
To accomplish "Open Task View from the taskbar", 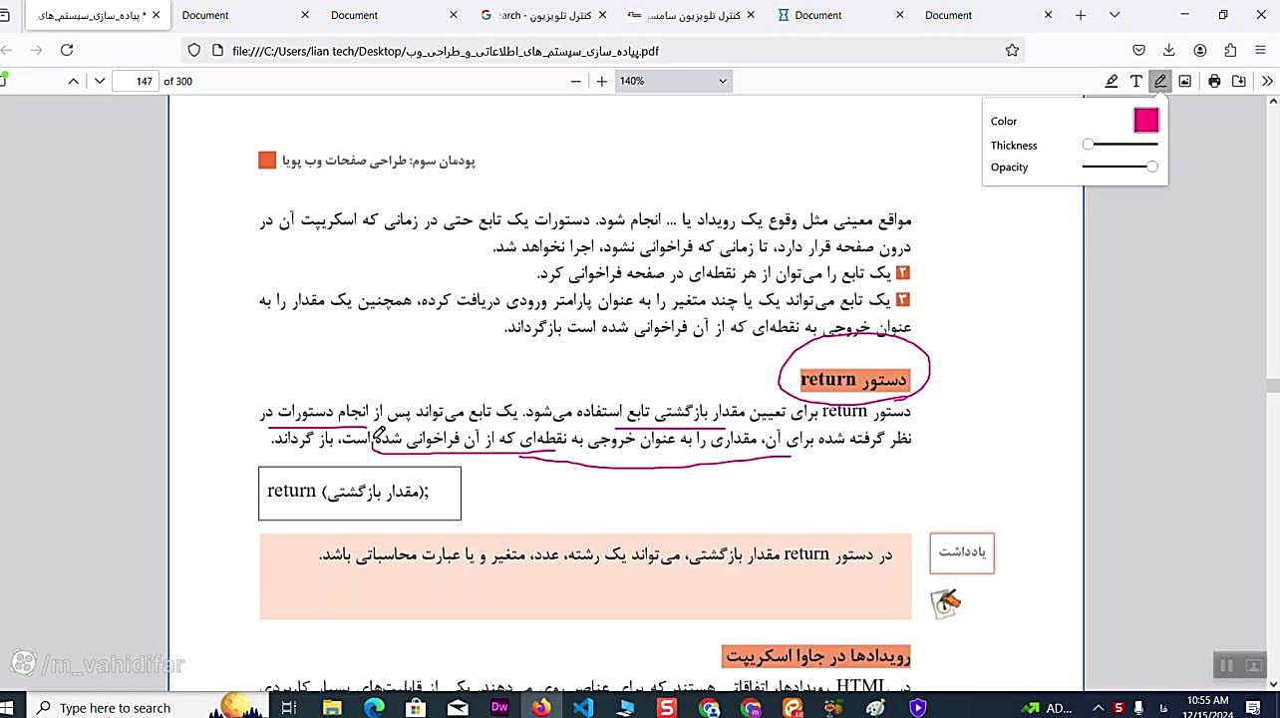I will point(289,707).
